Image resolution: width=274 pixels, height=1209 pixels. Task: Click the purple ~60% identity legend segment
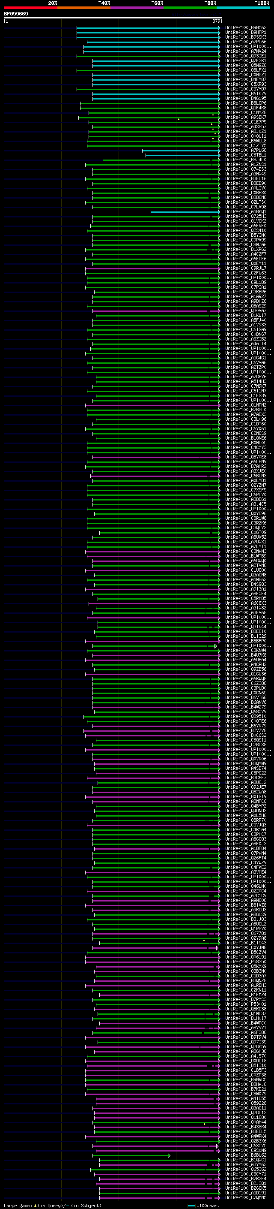point(137,8)
